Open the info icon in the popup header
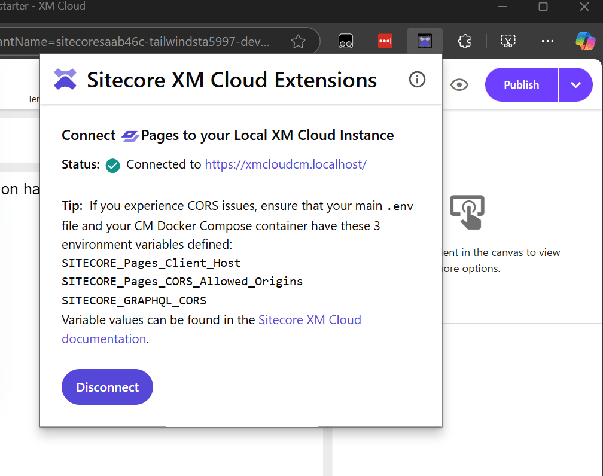The width and height of the screenshot is (603, 476). pyautogui.click(x=417, y=79)
